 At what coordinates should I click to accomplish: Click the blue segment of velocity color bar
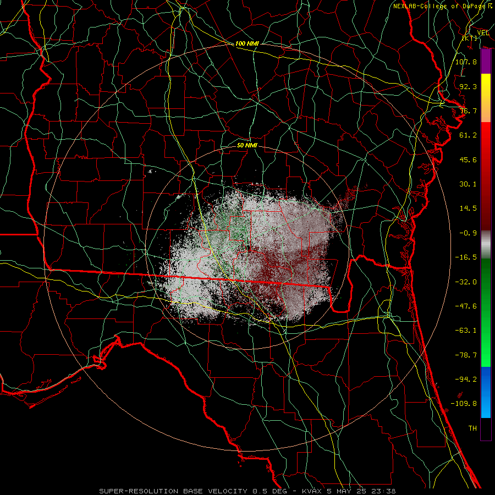point(486,392)
